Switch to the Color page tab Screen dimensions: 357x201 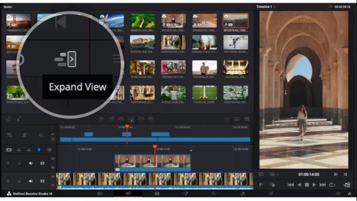pyautogui.click(x=214, y=194)
